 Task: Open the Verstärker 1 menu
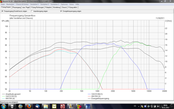point(34,5)
